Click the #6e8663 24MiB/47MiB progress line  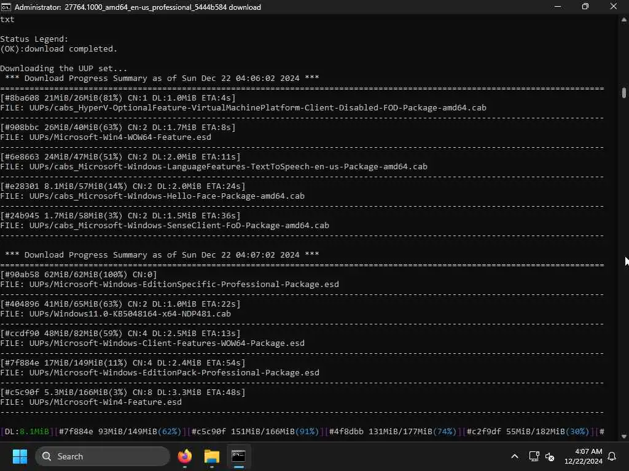[x=120, y=156]
